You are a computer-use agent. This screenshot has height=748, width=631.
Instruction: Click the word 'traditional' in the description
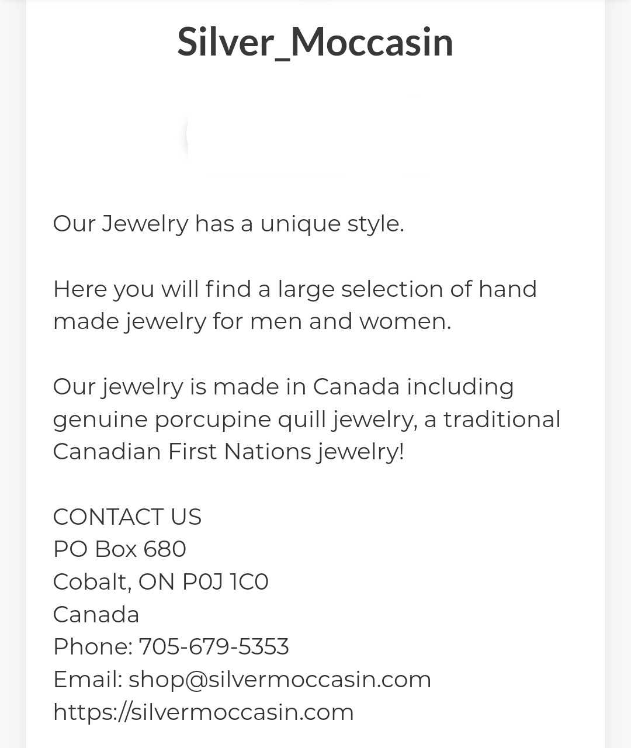[502, 420]
